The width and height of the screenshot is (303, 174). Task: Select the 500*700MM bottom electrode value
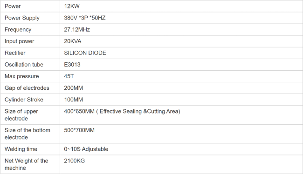(79, 130)
